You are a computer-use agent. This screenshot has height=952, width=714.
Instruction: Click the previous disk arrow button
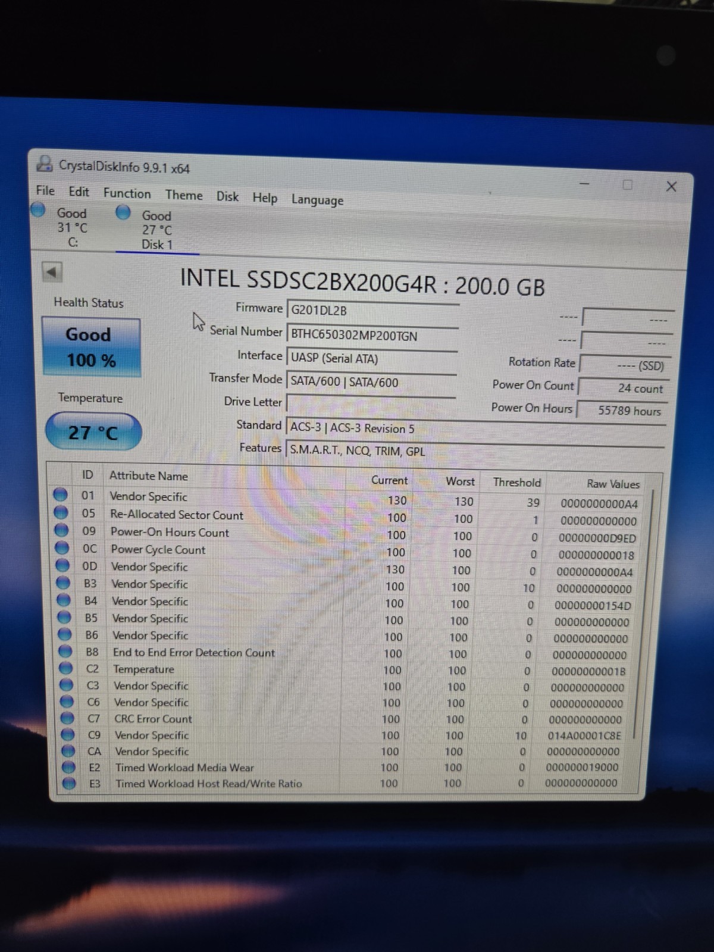[52, 272]
